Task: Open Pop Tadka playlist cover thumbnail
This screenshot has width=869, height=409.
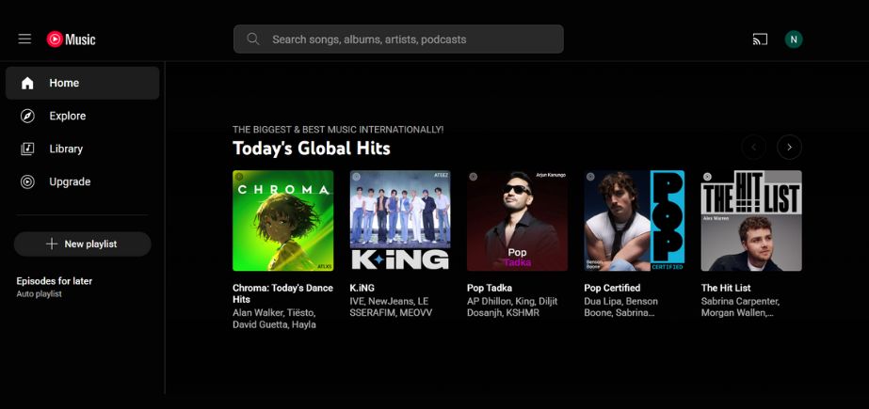Action: tap(517, 220)
